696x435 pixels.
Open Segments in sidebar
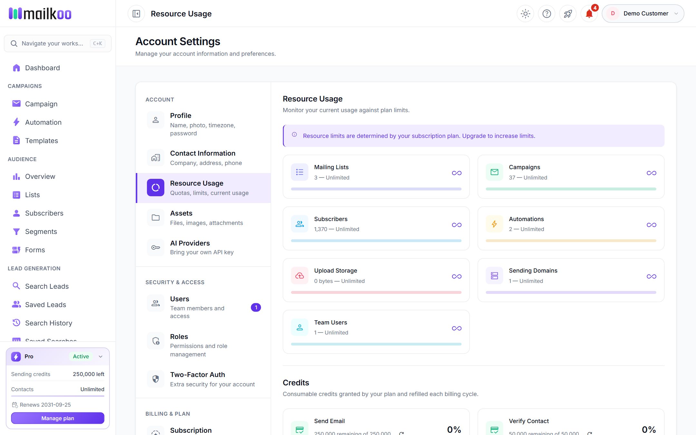click(x=58, y=231)
